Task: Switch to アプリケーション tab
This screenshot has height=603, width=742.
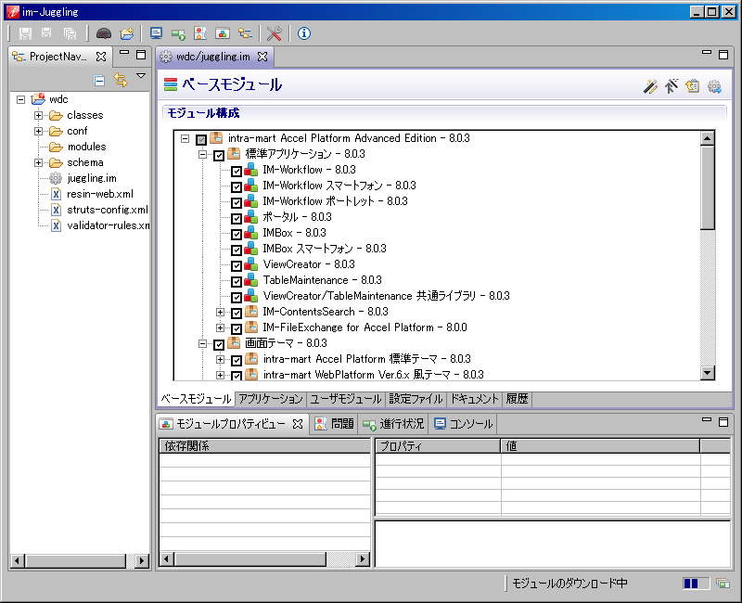Action: 271,399
